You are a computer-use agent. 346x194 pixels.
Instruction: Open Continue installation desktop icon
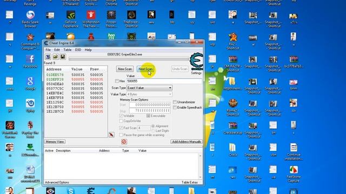[294, 152]
